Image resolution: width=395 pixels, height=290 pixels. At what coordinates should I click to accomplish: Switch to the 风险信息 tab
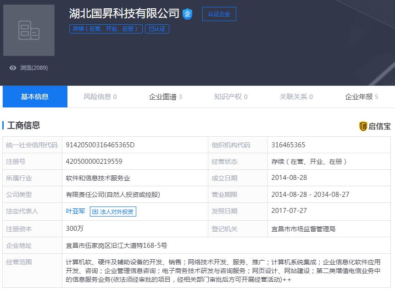point(100,97)
